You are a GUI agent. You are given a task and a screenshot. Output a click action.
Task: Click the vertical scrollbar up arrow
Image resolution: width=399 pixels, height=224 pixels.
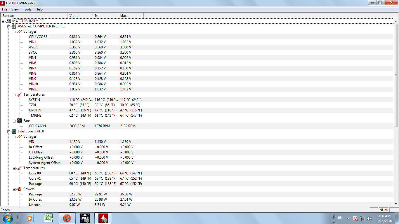[x=396, y=21]
